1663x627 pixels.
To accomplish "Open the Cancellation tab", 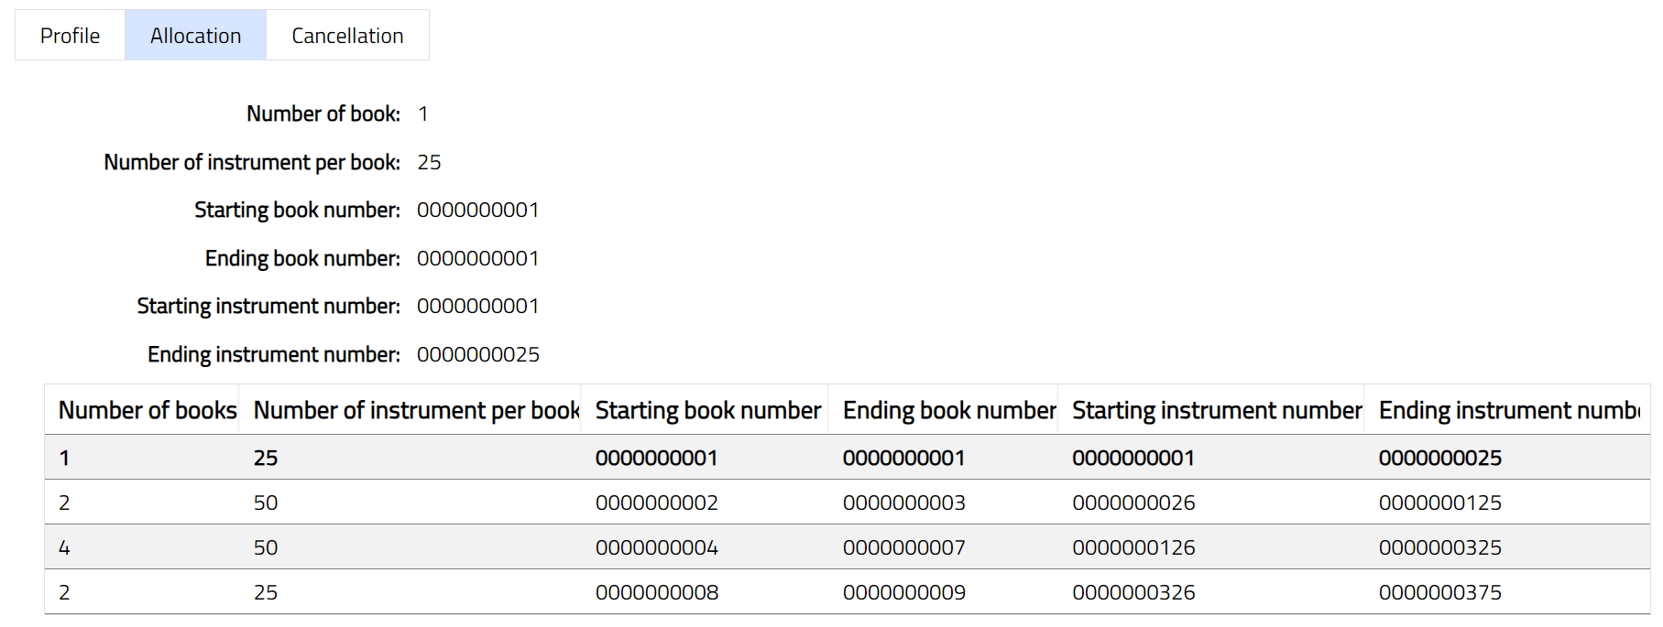I will pos(347,36).
